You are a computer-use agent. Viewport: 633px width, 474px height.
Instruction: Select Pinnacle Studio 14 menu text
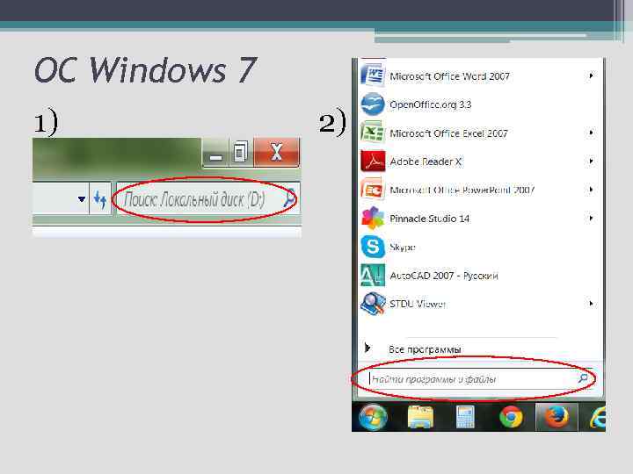tap(430, 219)
